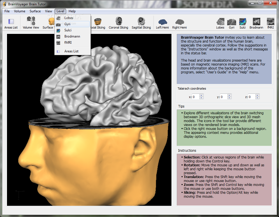Select the Surface View toolbar icon
The width and height of the screenshot is (279, 217).
tap(48, 23)
